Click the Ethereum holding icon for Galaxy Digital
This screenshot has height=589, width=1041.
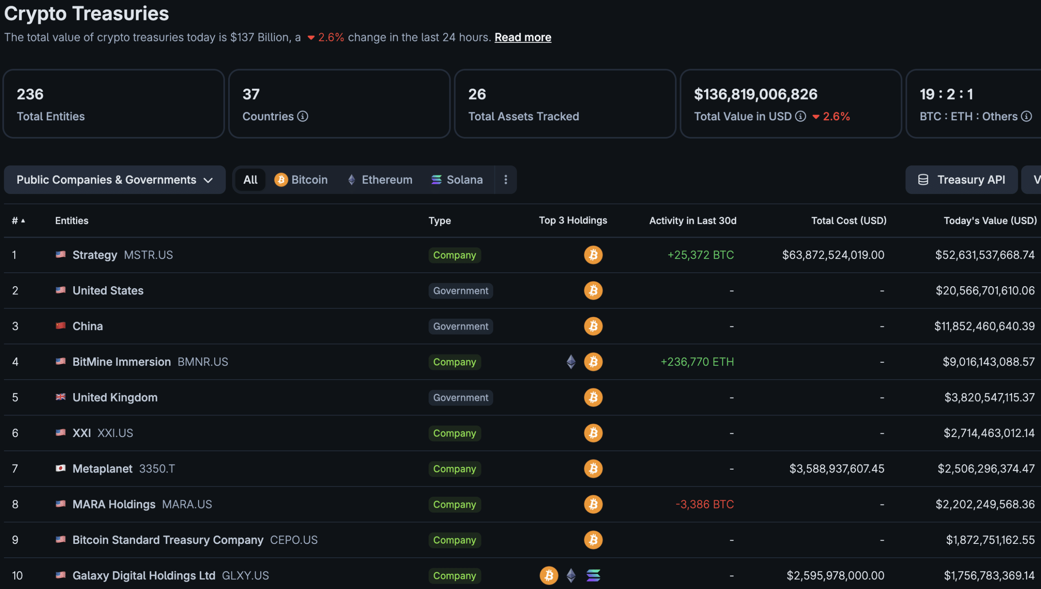(571, 576)
